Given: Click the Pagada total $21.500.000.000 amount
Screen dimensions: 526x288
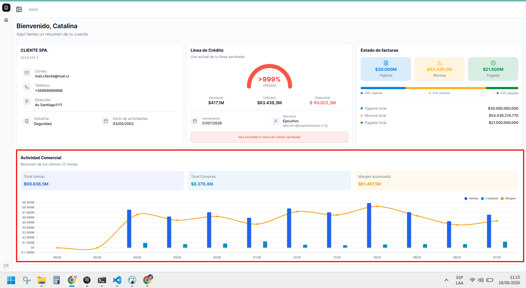Looking at the screenshot, I should coord(503,123).
